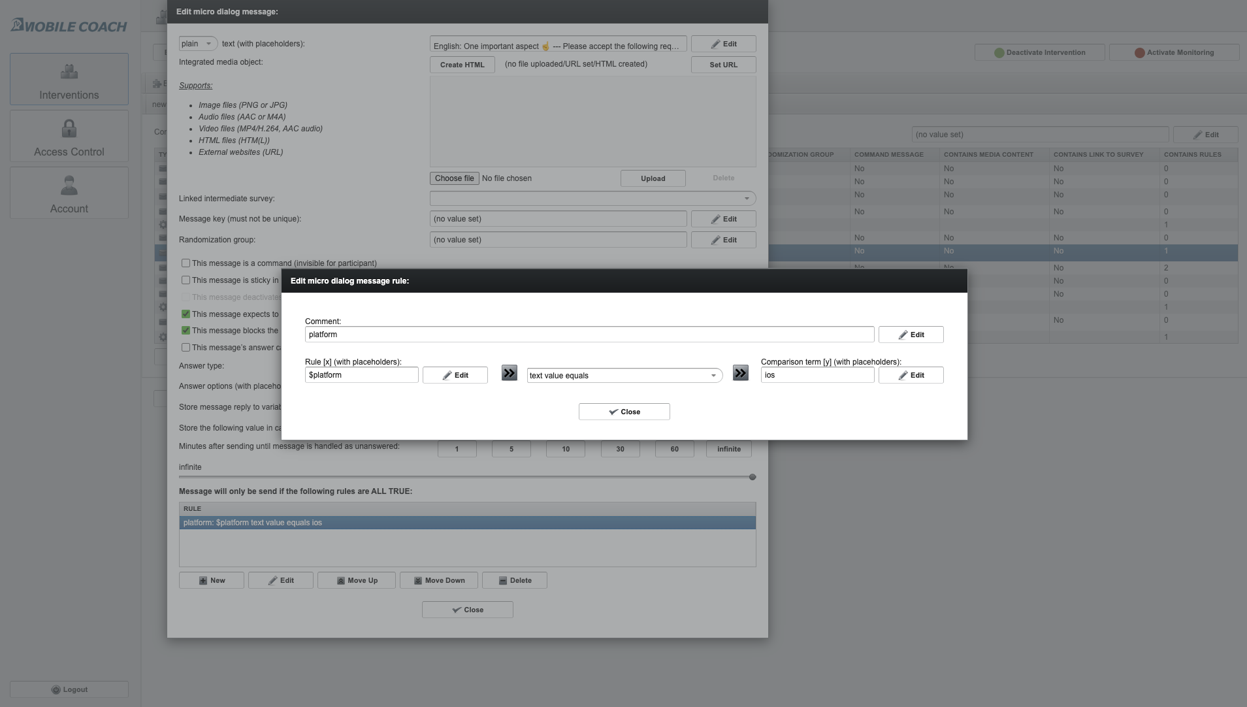Click the RULE column header

(466, 508)
